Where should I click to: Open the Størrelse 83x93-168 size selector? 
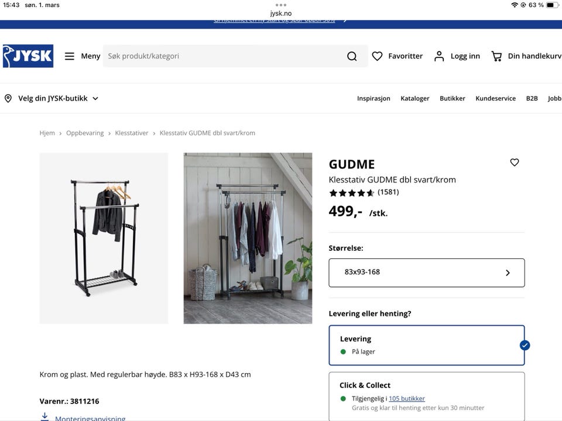(x=426, y=272)
